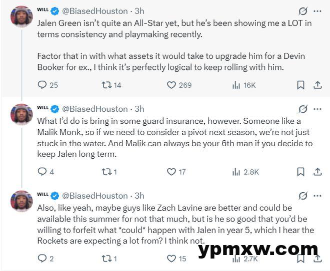This screenshot has width=330, height=271.
Task: Repost the Malik Monk guard insurance tweet
Action: [x=106, y=172]
